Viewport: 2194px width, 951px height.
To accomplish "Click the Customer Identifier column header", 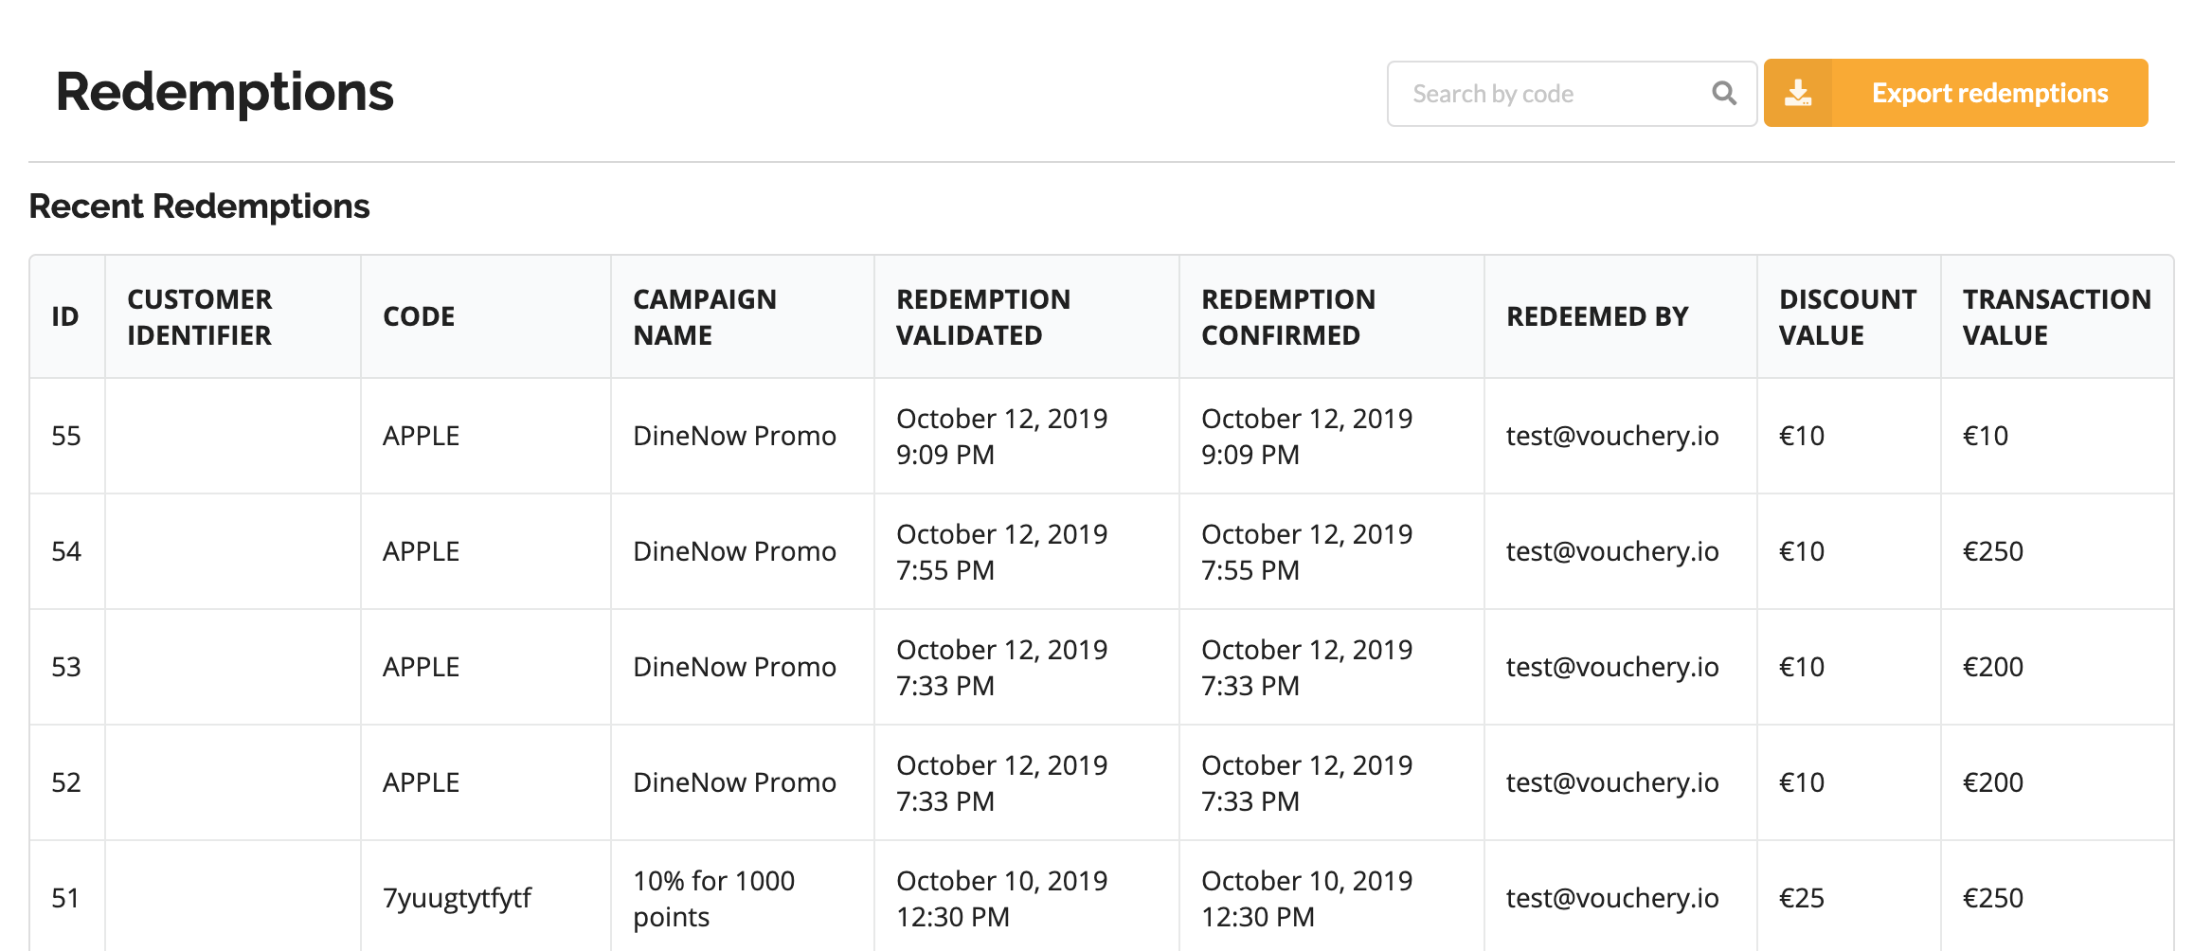I will [200, 316].
